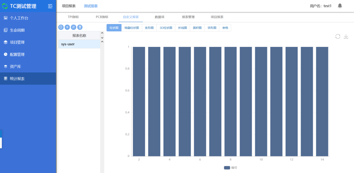Switch chart type to 饼形图
The height and width of the screenshot is (173, 354).
coord(212,28)
